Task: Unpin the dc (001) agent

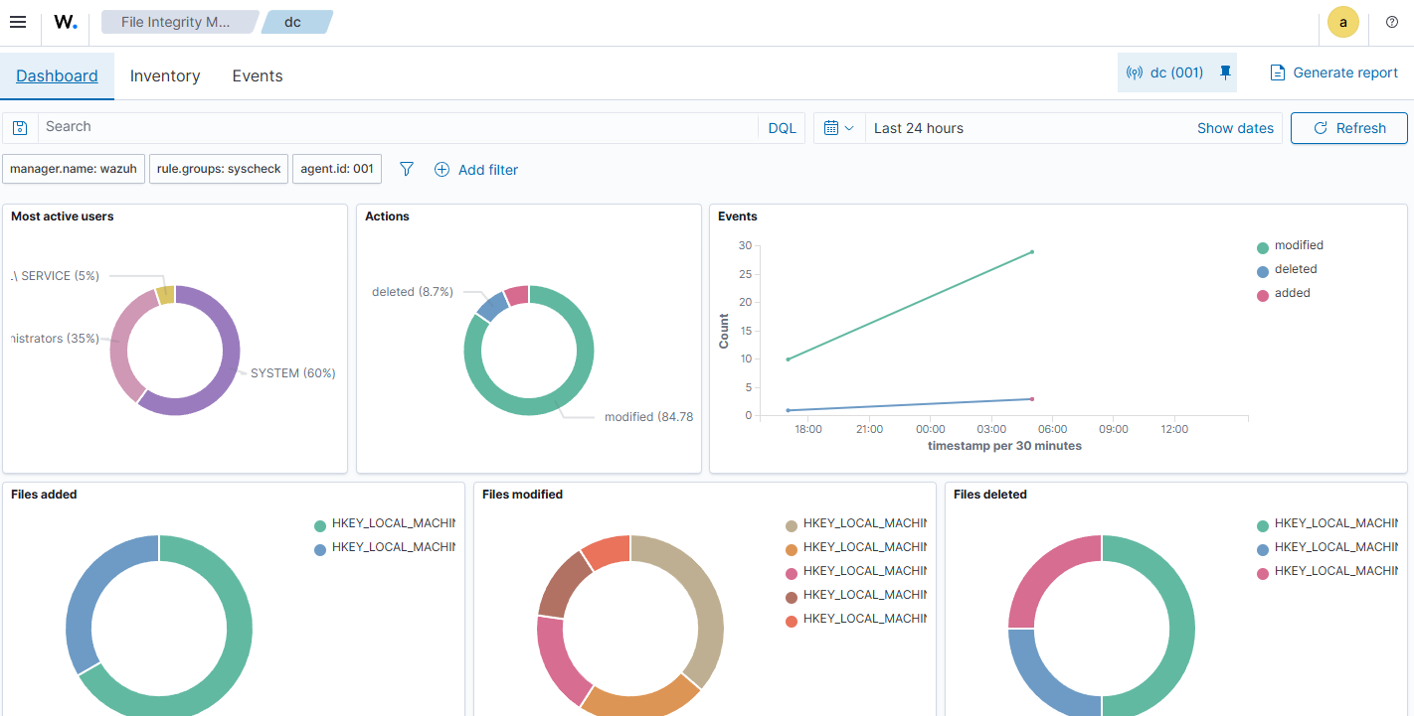Action: coord(1225,72)
